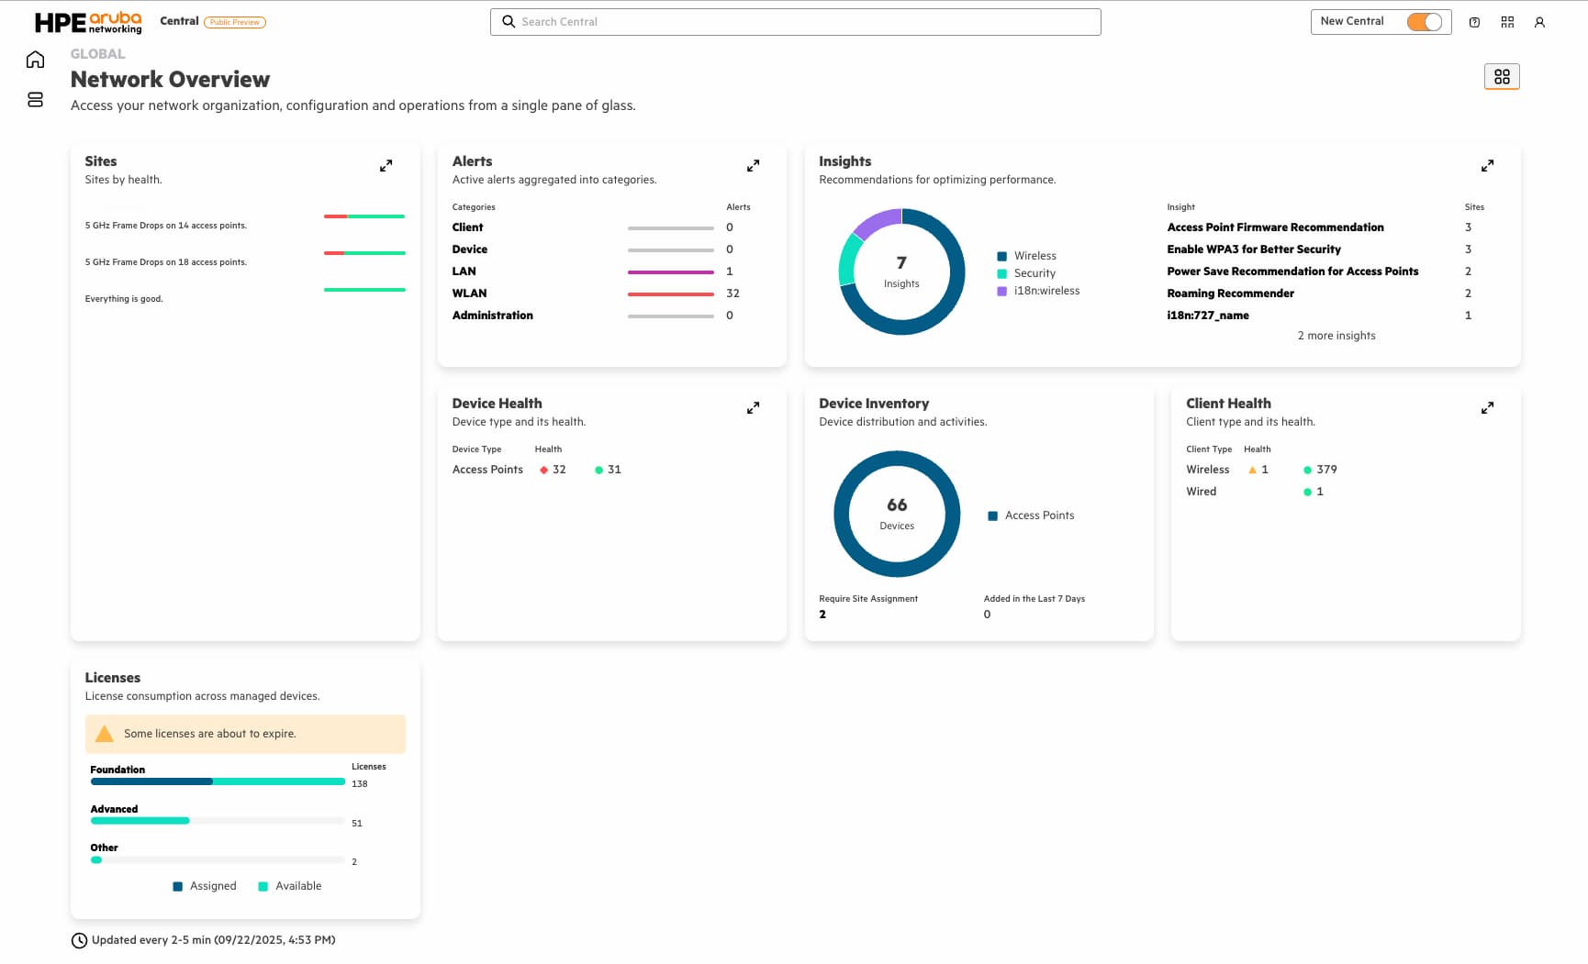Expand the Alerts card
1588x964 pixels.
tap(753, 166)
